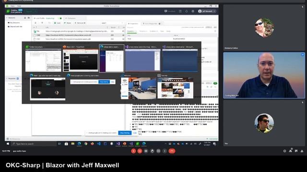Open Fiddler notifications bell icon
307x172 pixels.
pyautogui.click(x=187, y=11)
